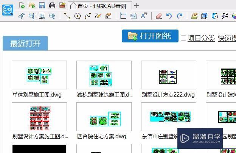Click the redo arrow icon

click(180, 16)
